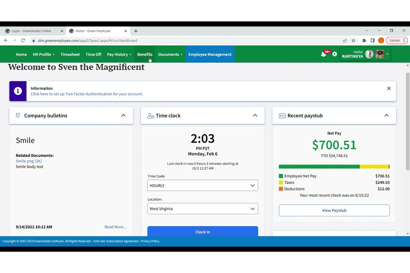Click the Time clock panel icon
The image size is (410, 273).
click(x=150, y=116)
